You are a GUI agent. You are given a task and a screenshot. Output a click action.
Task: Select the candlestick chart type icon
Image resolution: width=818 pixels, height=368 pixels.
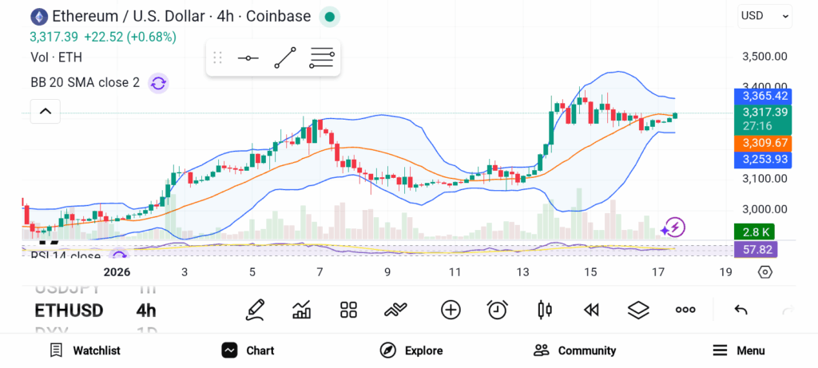[545, 310]
